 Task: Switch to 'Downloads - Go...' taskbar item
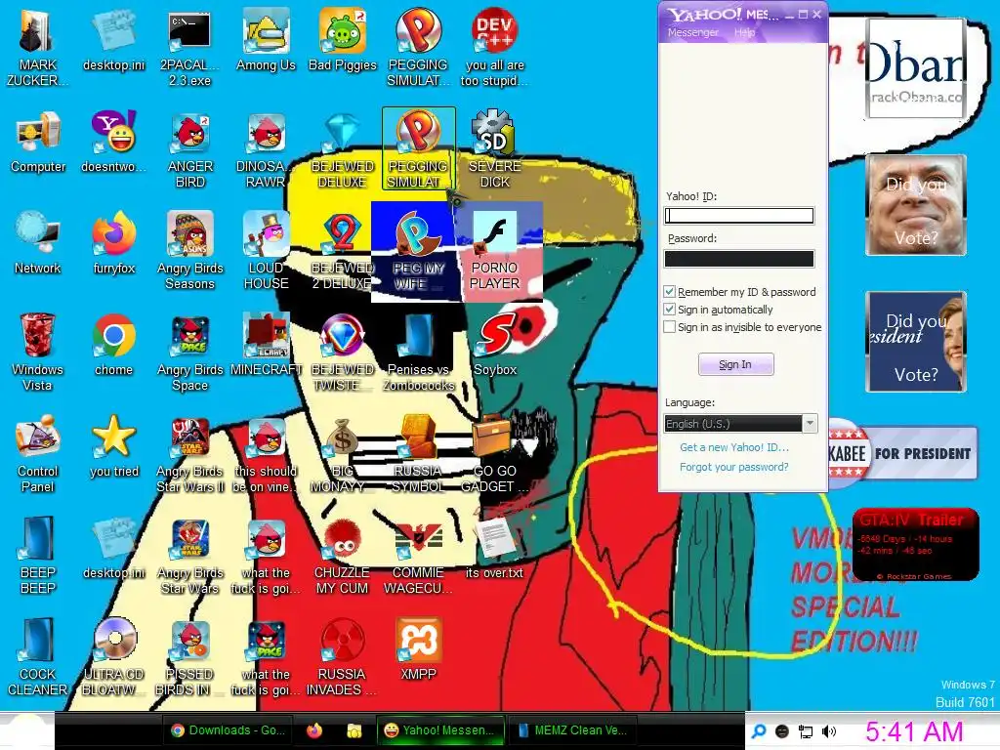click(x=229, y=730)
